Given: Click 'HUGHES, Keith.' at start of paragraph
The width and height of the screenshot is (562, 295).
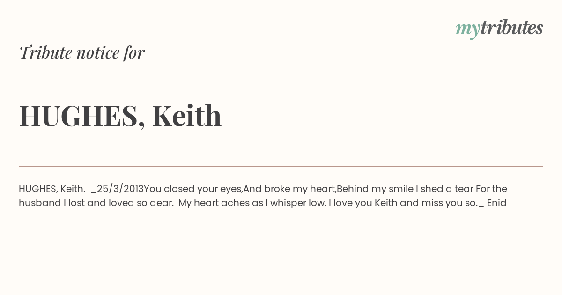Looking at the screenshot, I should click(x=52, y=189).
